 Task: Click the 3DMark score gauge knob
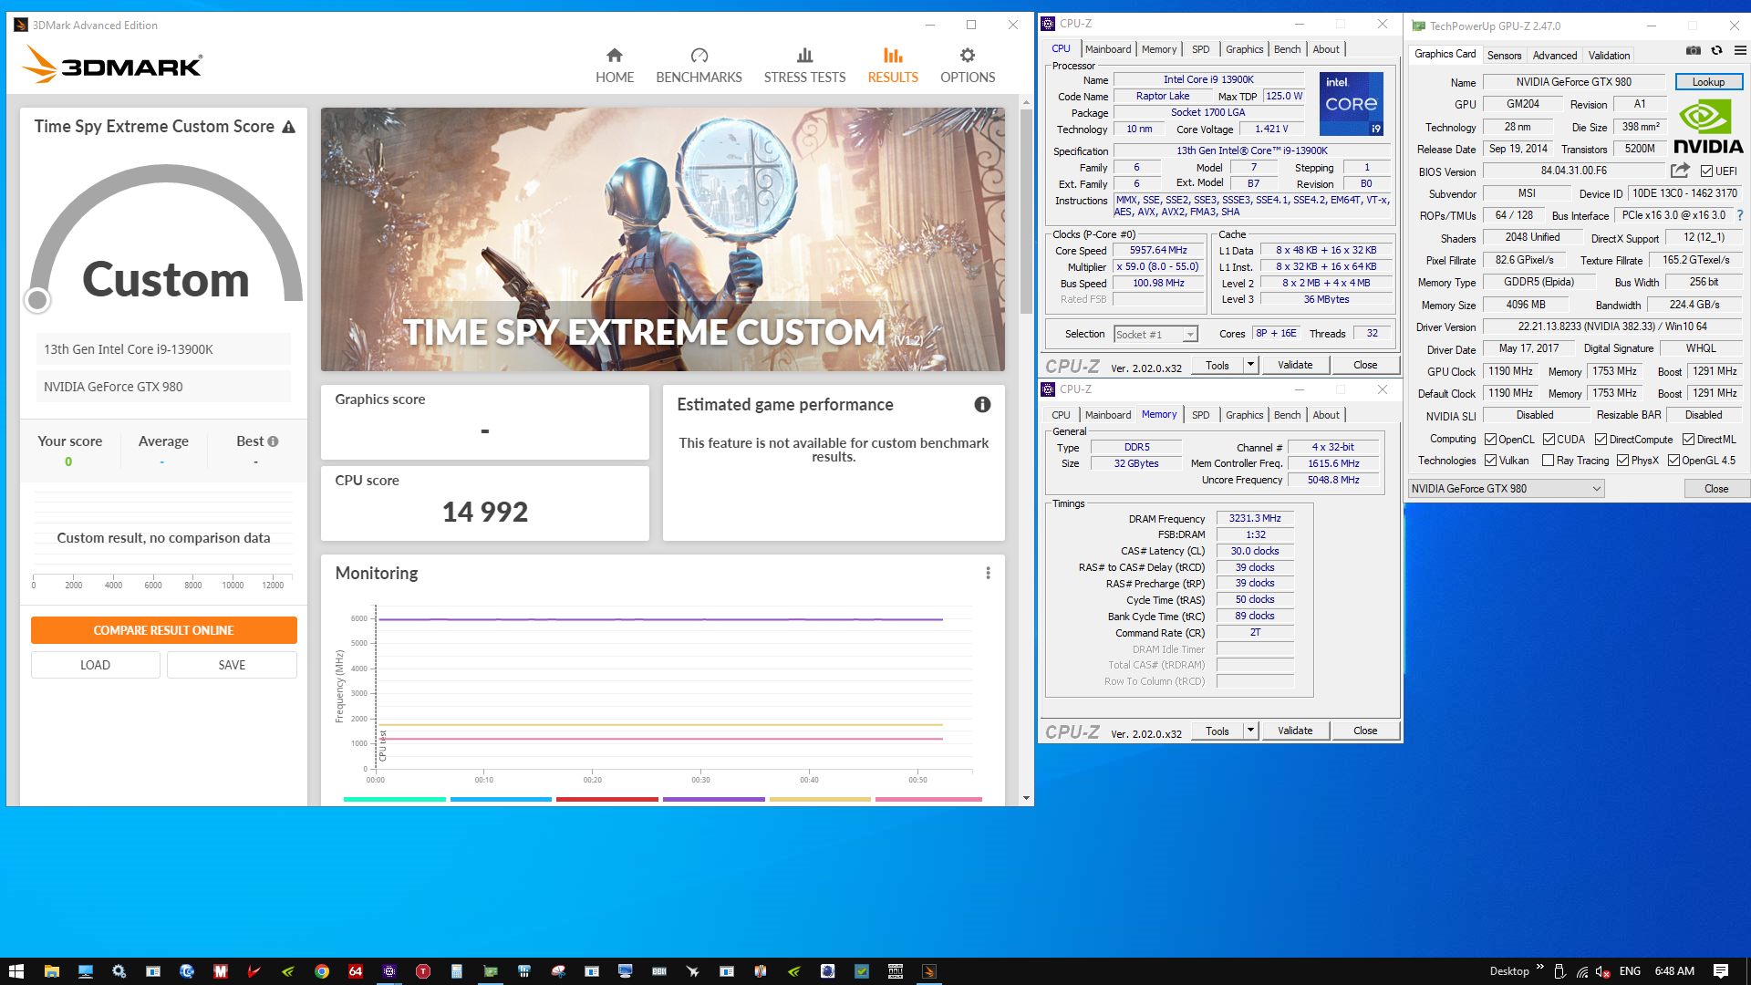[37, 299]
